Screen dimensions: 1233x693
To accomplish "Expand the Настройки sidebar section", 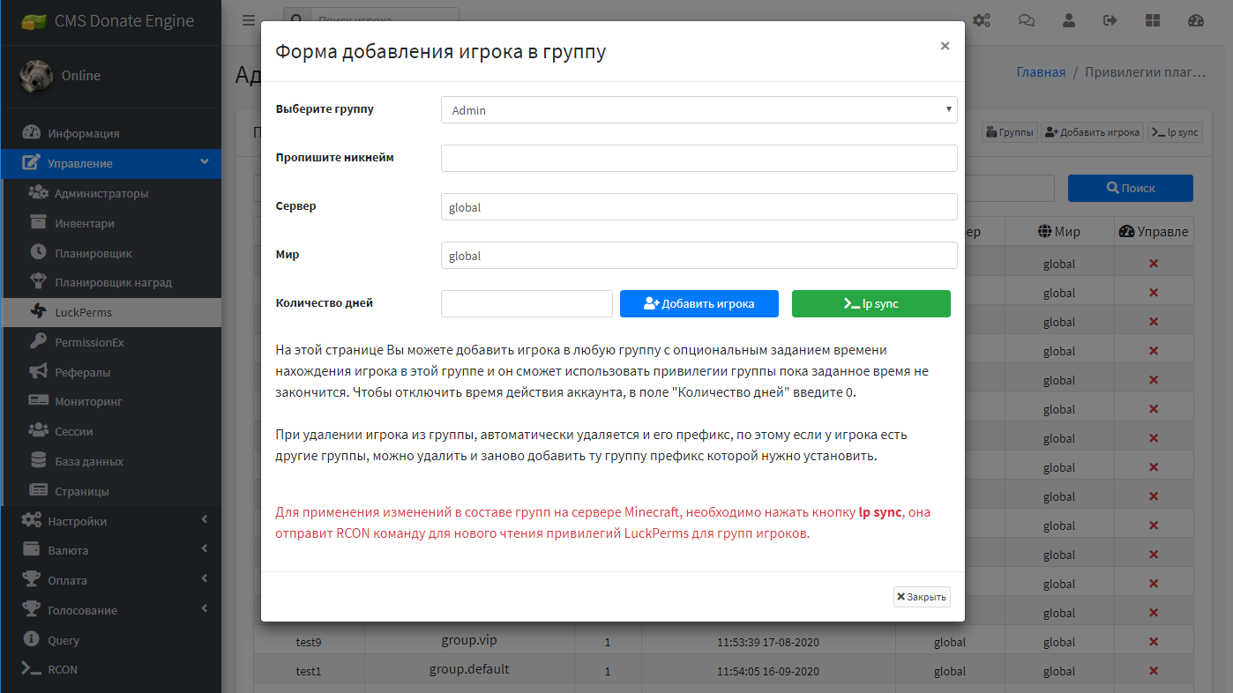I will (x=110, y=521).
